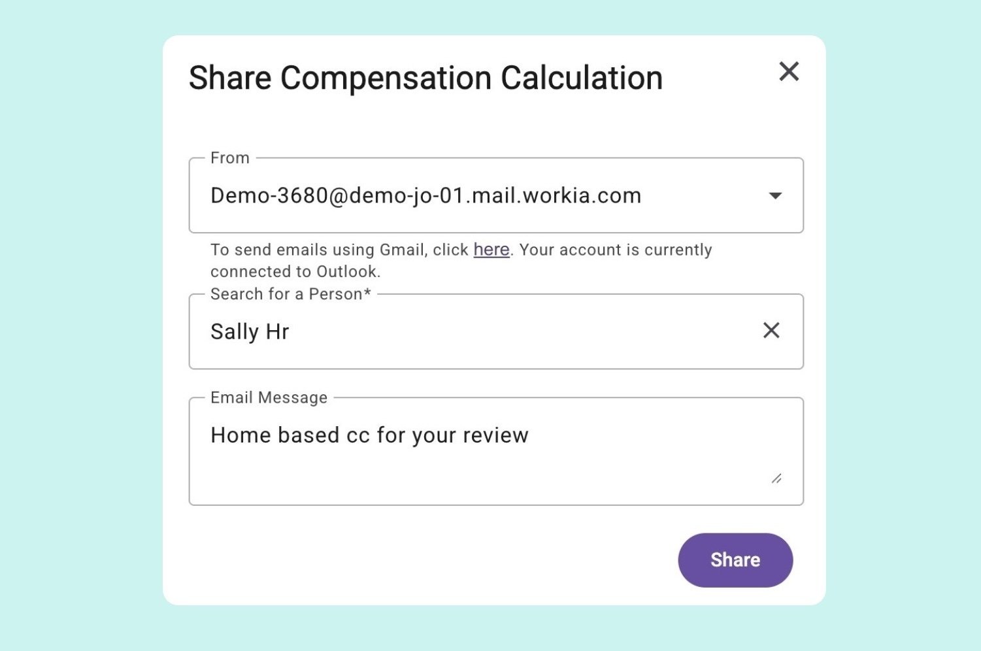Clear the Sally Hr person selection
This screenshot has width=981, height=651.
(771, 331)
